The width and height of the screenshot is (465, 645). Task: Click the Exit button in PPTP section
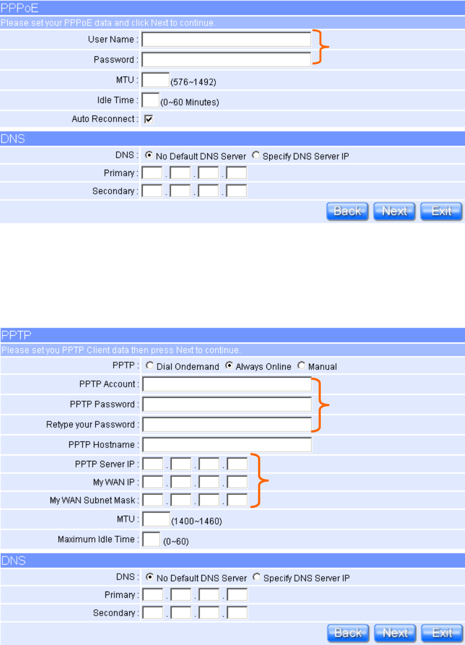(442, 633)
